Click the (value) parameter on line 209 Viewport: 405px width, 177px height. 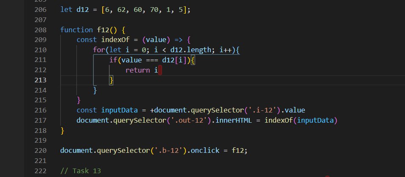pos(156,40)
